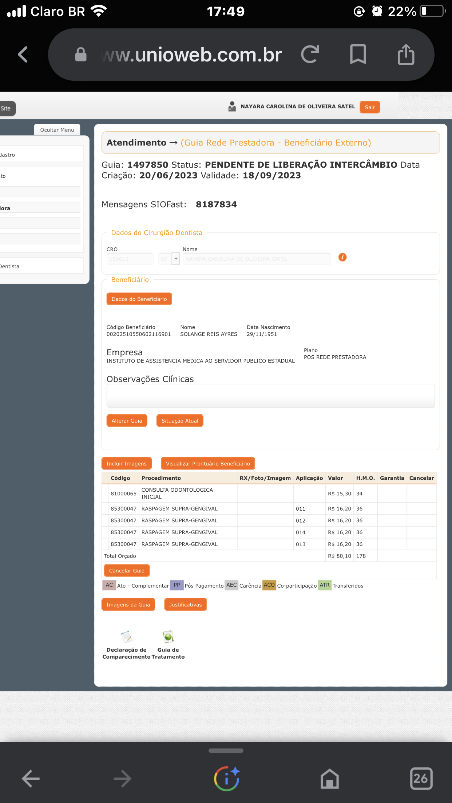This screenshot has width=452, height=803.
Task: Click the AEC legend swatch
Action: pyautogui.click(x=231, y=585)
